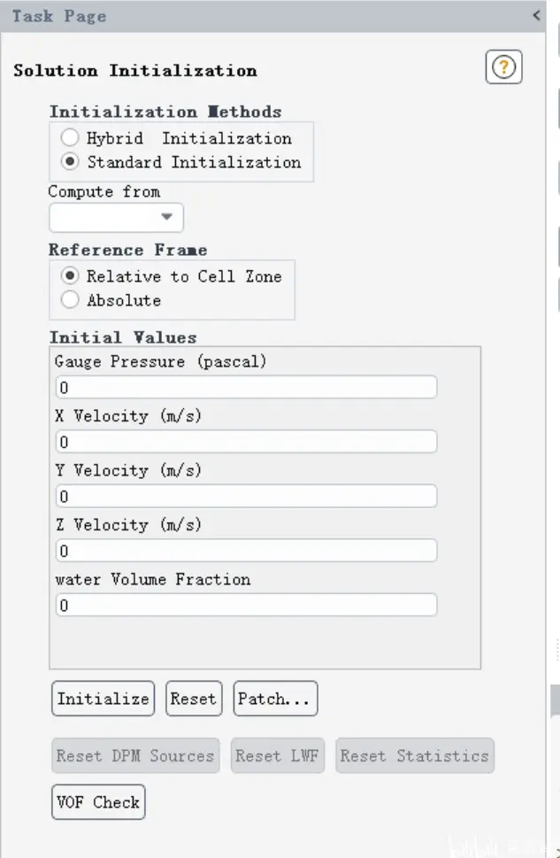
Task: Click Reset DPM Sources button
Action: [x=135, y=755]
